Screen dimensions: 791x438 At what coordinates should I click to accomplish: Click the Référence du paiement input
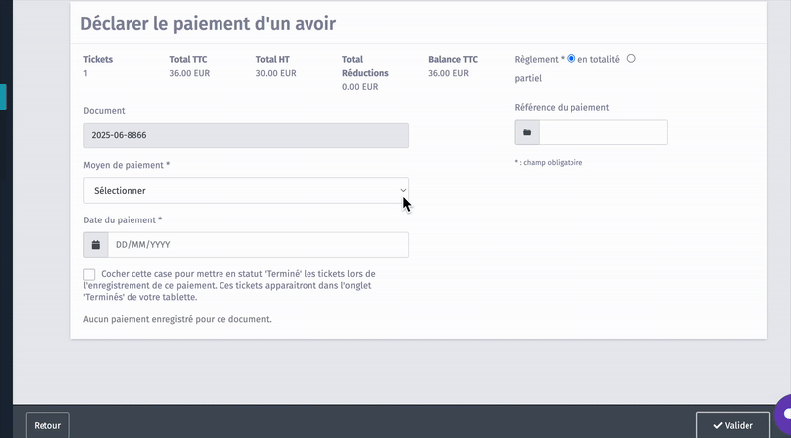(x=603, y=132)
